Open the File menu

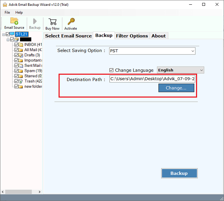click(x=7, y=13)
